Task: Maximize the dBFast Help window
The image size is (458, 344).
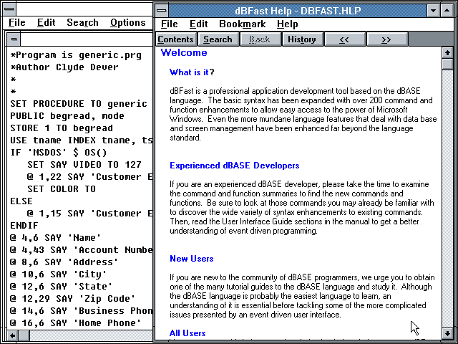Action: click(x=447, y=11)
